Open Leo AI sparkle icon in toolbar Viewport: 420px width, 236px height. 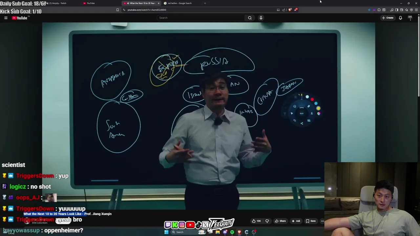point(407,10)
